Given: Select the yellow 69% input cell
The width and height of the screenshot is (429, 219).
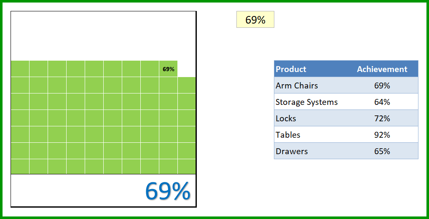Looking at the screenshot, I should (x=255, y=19).
